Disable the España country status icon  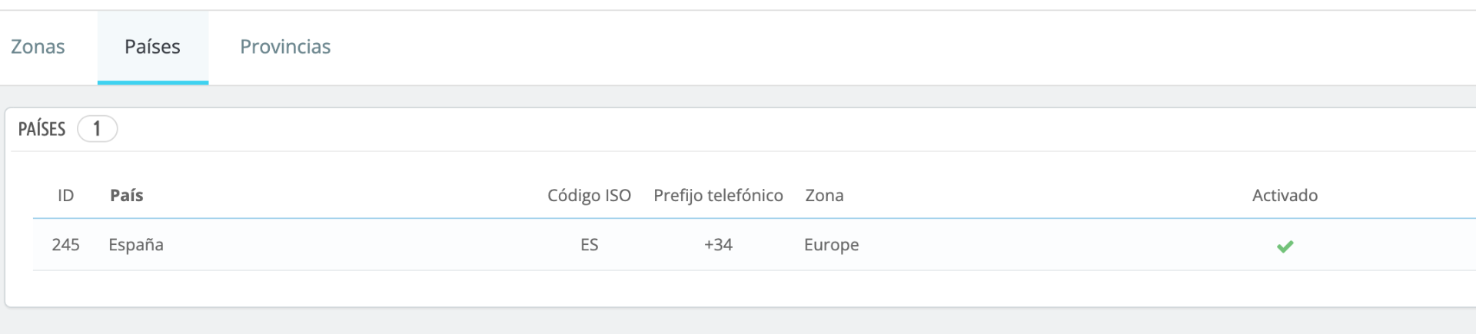pos(1285,246)
